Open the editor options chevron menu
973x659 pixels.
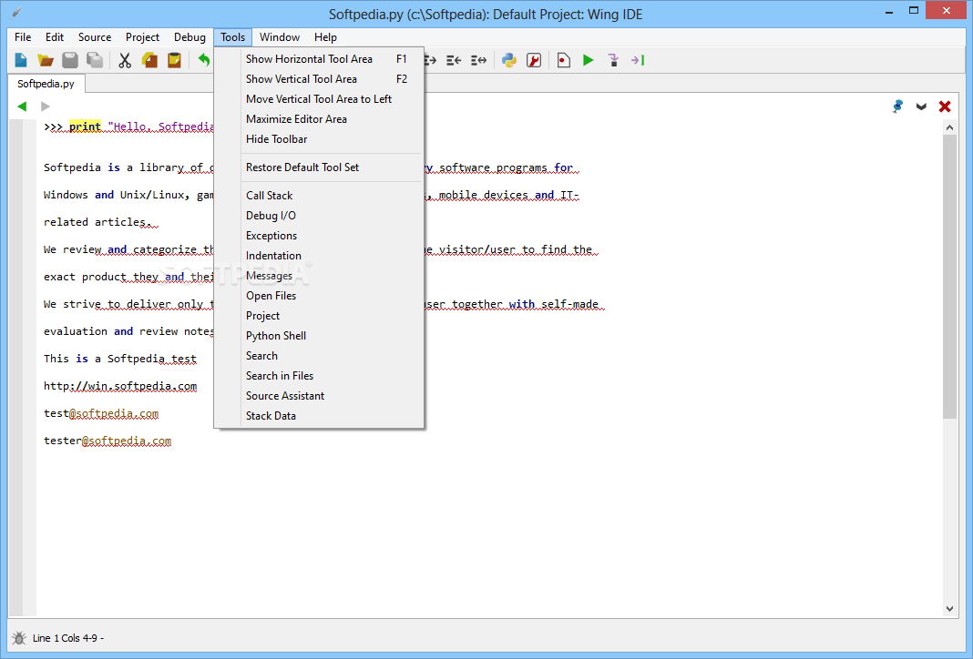[x=921, y=106]
